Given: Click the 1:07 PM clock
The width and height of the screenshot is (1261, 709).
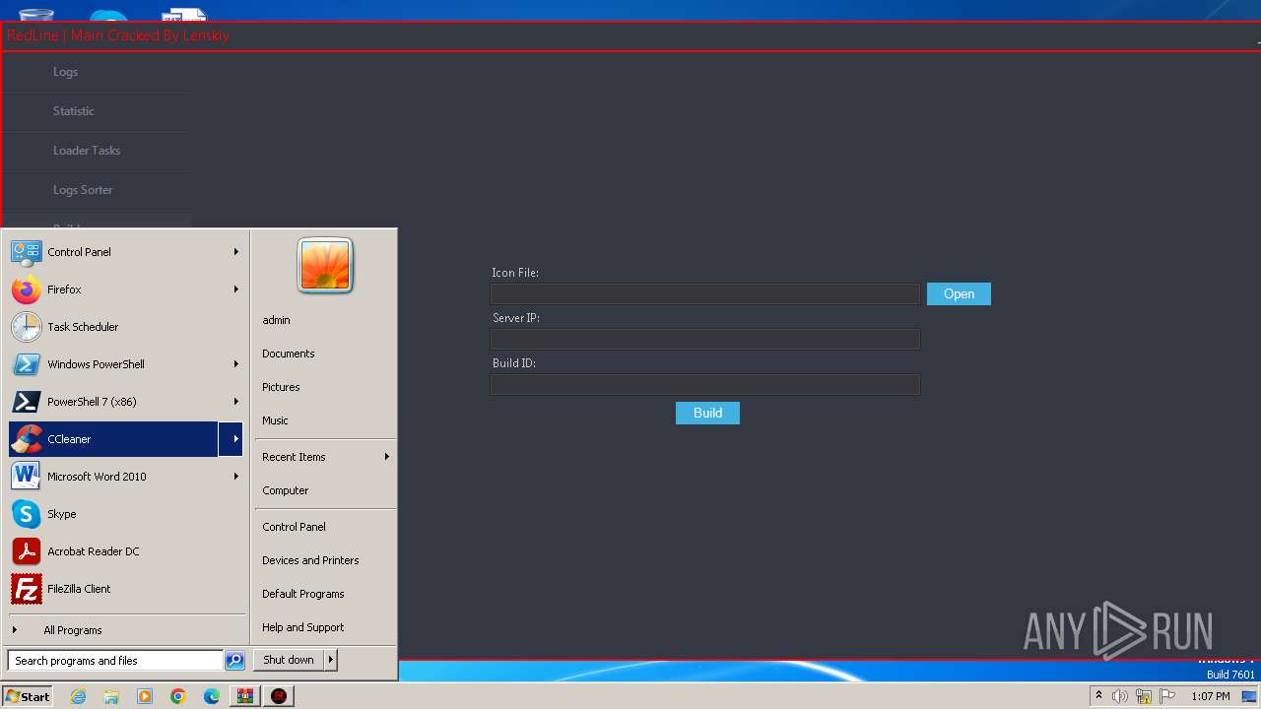Looking at the screenshot, I should click(x=1211, y=696).
